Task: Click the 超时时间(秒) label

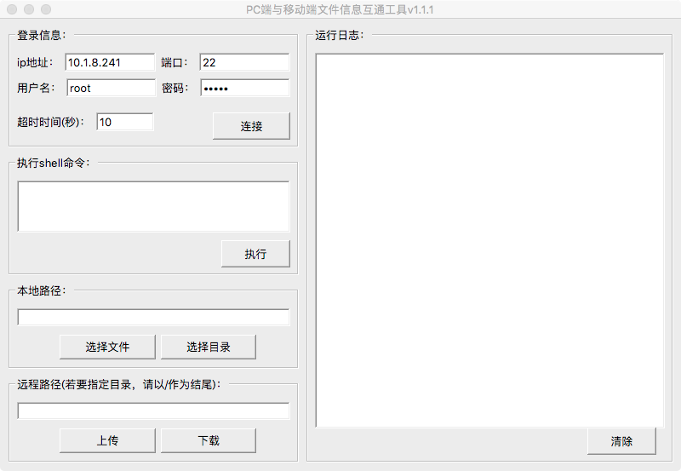Action: [x=51, y=122]
